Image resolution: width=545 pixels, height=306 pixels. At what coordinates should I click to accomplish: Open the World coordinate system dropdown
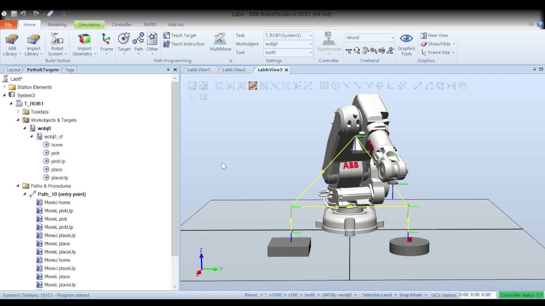(370, 38)
